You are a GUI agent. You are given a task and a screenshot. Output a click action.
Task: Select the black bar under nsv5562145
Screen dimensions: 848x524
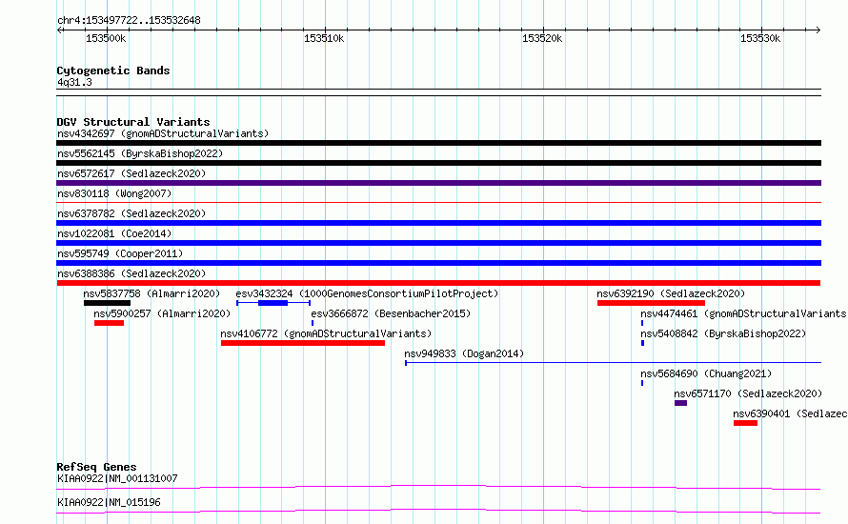pyautogui.click(x=438, y=163)
